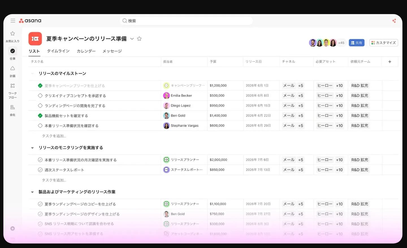407x248 pixels.
Task: Click R&D 拡充 tag in Stephanie Vargas row
Action: (x=360, y=126)
